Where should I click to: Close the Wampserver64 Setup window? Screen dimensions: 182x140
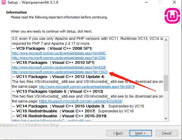tap(174, 2)
